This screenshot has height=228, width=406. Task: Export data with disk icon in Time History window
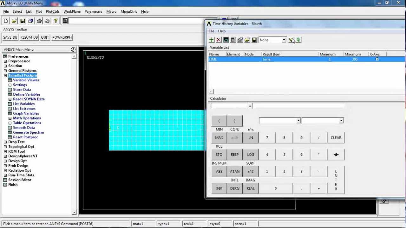pyautogui.click(x=254, y=40)
